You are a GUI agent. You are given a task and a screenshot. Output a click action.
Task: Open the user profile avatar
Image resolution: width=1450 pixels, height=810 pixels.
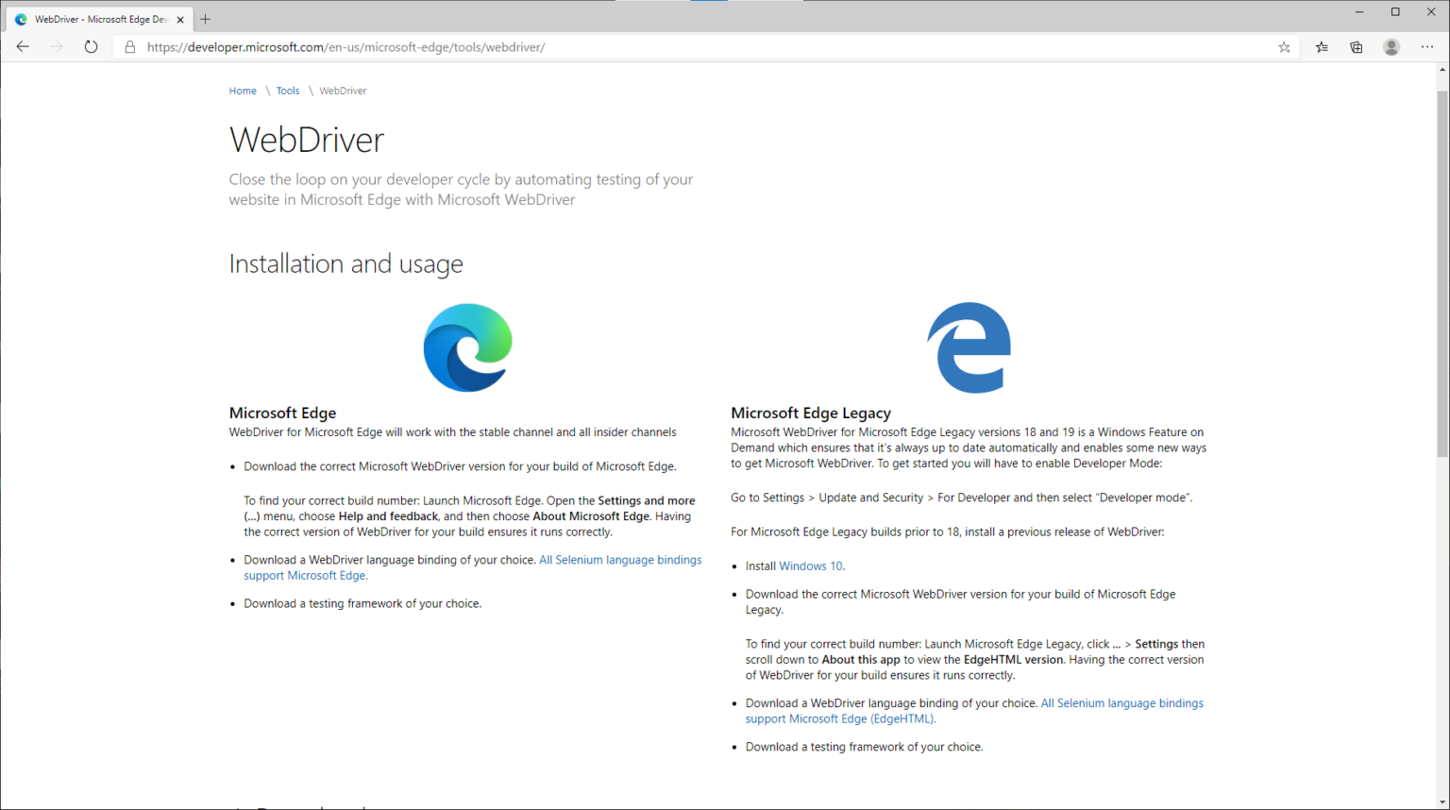click(1391, 47)
